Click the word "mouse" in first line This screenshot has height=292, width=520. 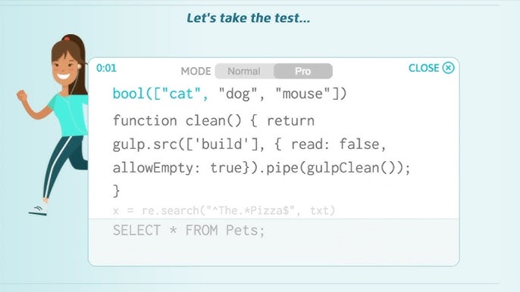(x=302, y=94)
